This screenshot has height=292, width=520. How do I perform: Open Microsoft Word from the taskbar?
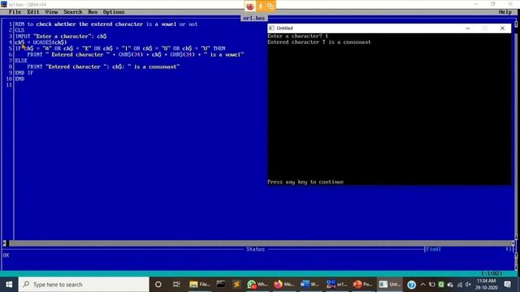click(310, 285)
